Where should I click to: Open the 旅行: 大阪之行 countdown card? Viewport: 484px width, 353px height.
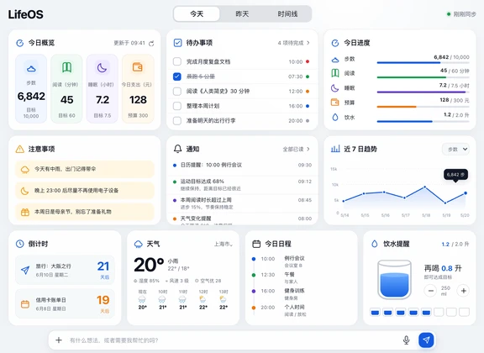(65, 270)
